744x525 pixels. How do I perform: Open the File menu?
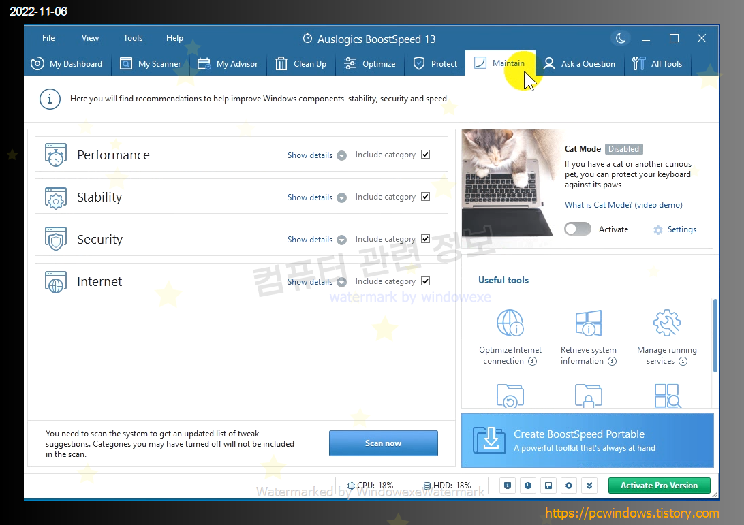48,38
